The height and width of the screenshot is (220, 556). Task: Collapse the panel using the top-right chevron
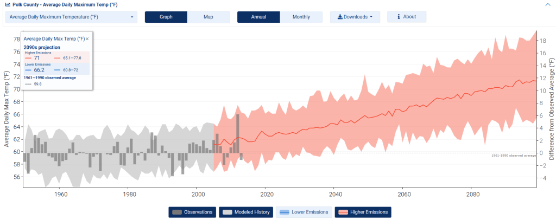tap(548, 4)
